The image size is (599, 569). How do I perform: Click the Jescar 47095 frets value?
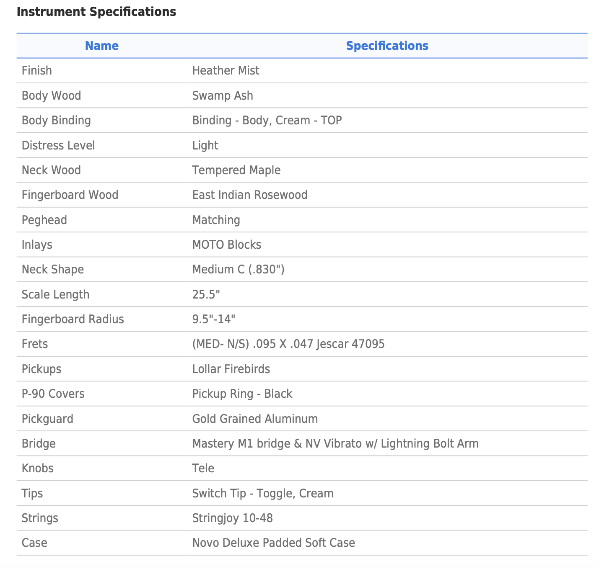[288, 344]
